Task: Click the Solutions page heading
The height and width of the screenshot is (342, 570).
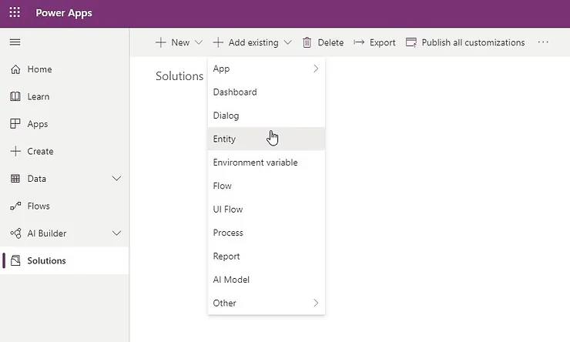Action: [x=179, y=76]
